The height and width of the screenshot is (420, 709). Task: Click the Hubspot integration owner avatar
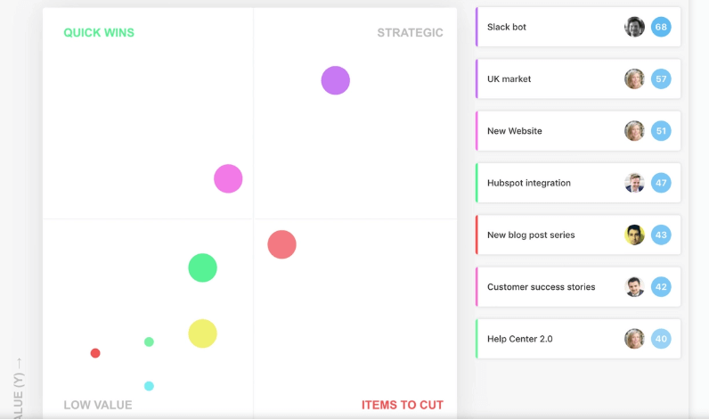pos(634,183)
